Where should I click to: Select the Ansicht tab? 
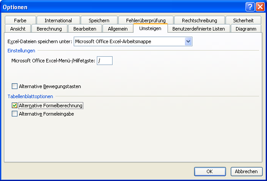click(18, 29)
